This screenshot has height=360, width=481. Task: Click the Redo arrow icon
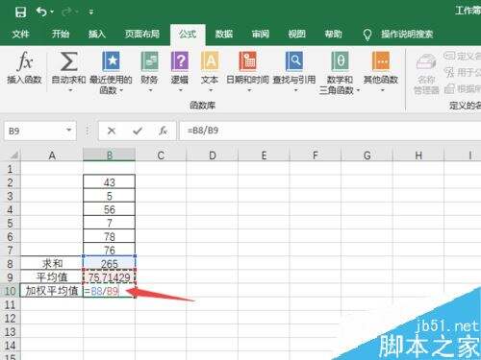point(67,12)
